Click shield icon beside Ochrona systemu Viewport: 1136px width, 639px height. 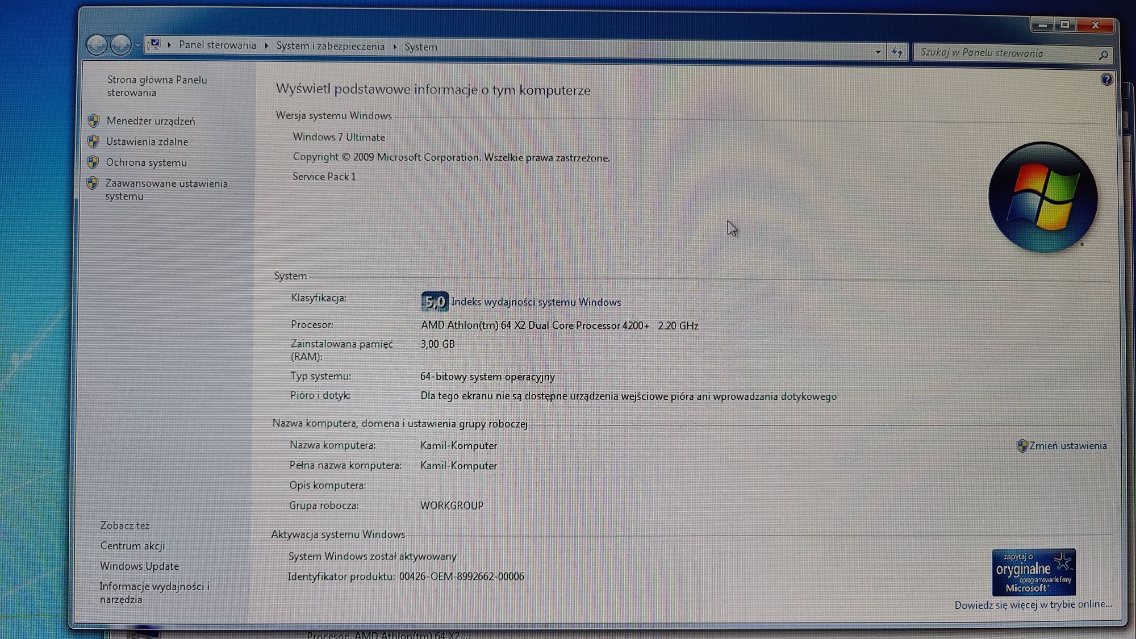coord(93,162)
